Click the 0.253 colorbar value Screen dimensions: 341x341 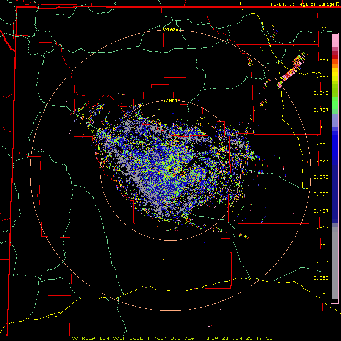point(321,278)
